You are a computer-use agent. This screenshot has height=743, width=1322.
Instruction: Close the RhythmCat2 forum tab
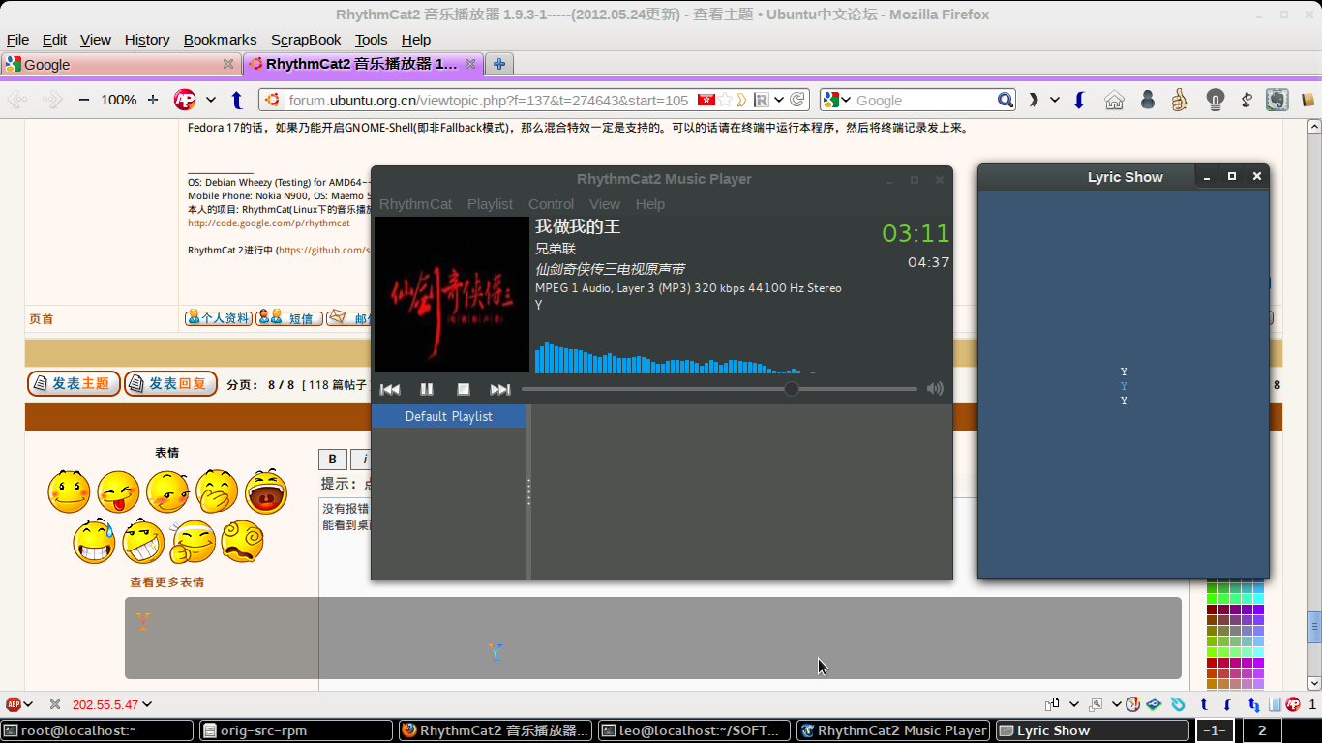pyautogui.click(x=470, y=64)
